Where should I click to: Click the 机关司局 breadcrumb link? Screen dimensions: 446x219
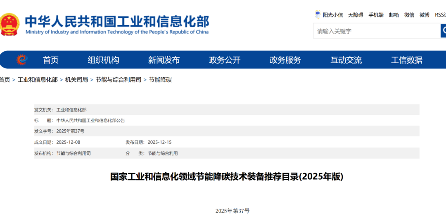[x=76, y=80]
